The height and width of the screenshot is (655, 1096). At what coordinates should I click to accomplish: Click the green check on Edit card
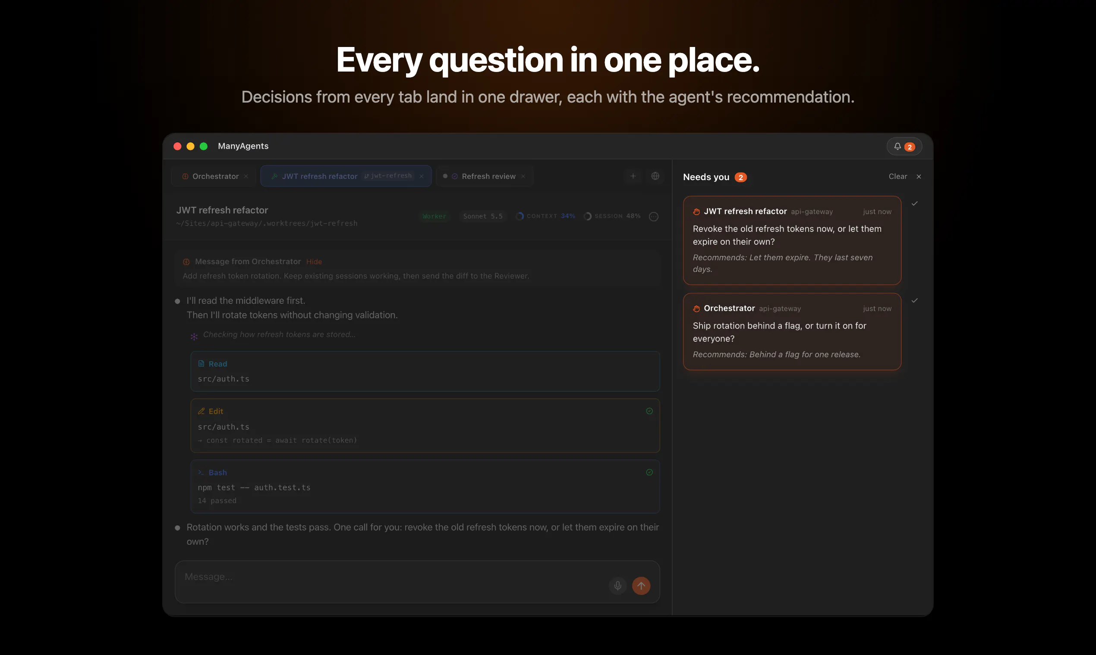pyautogui.click(x=649, y=411)
